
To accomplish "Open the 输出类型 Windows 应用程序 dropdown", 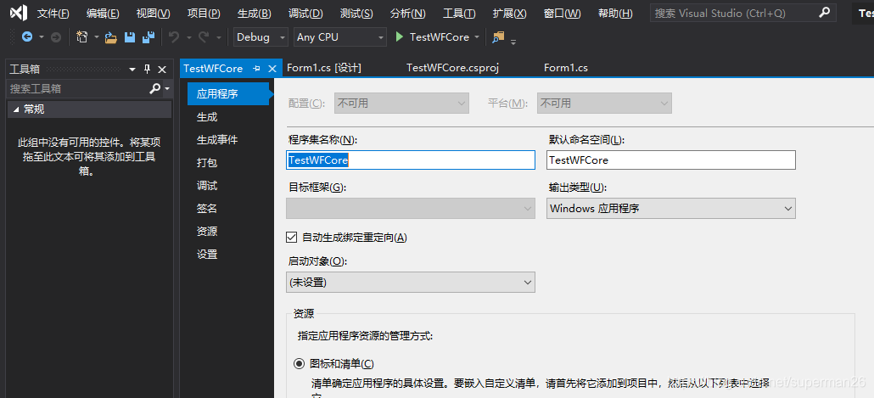I will [670, 209].
